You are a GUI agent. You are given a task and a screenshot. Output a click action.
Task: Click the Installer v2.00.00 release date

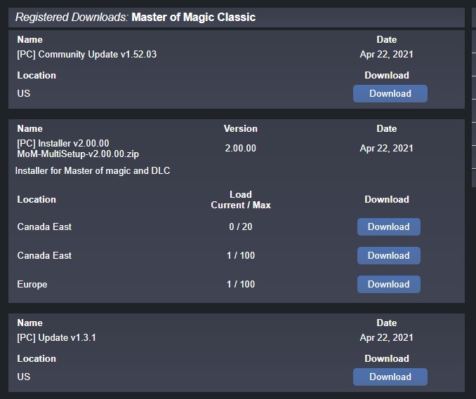(x=386, y=149)
